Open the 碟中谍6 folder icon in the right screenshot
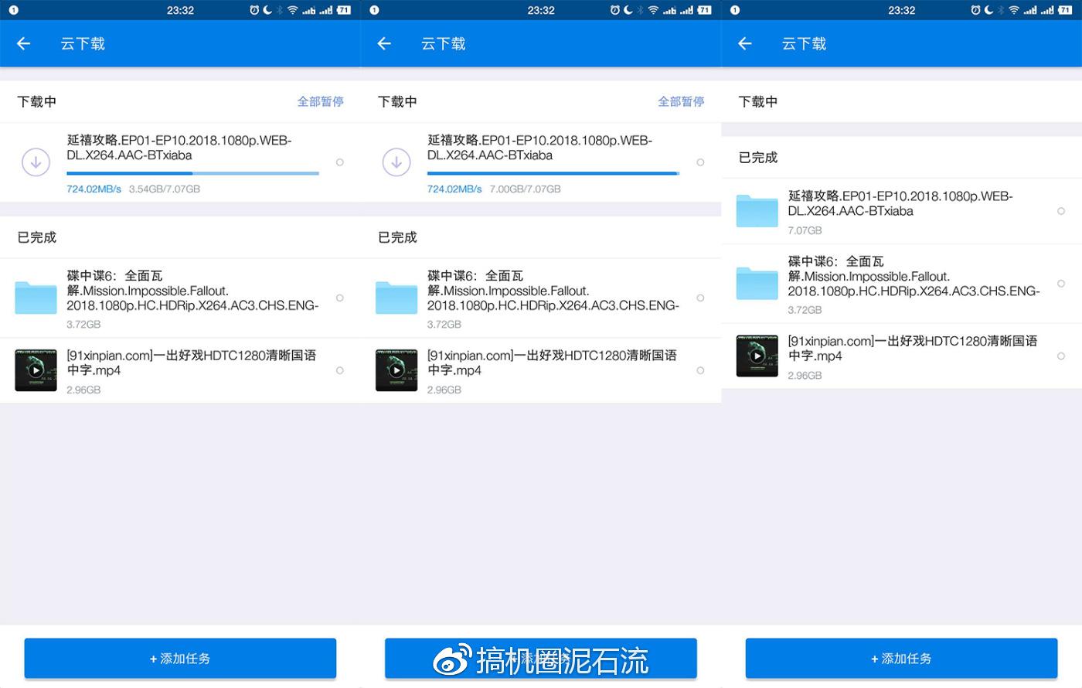Screen dimensions: 1082x688 [757, 283]
